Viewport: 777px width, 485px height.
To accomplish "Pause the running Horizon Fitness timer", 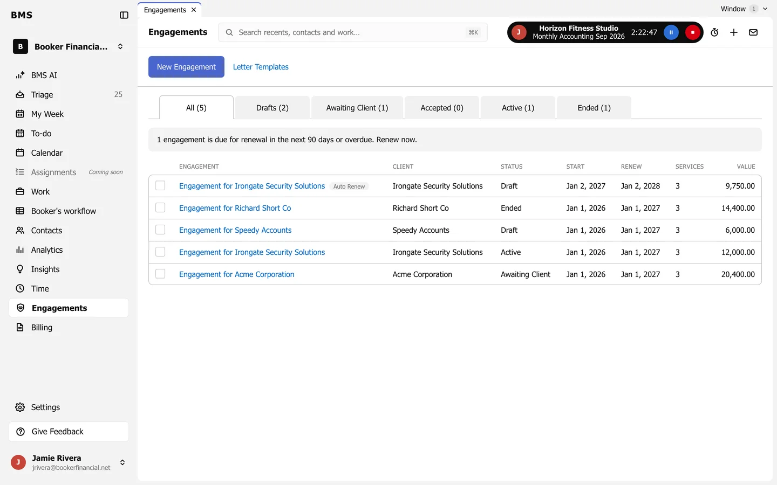I will click(671, 32).
